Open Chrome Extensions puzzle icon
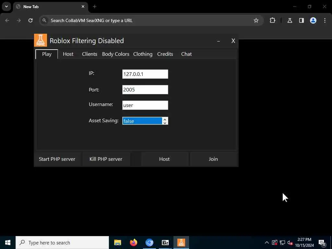Image resolution: width=332 pixels, height=249 pixels. (x=272, y=20)
